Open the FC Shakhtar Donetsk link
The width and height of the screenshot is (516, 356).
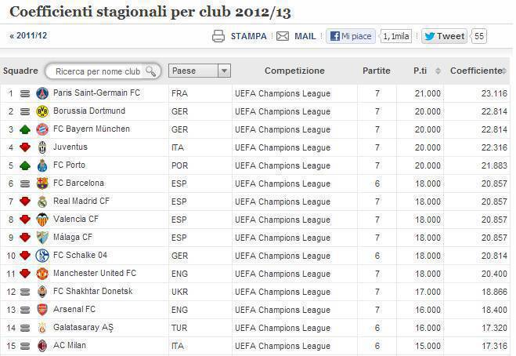(x=92, y=292)
